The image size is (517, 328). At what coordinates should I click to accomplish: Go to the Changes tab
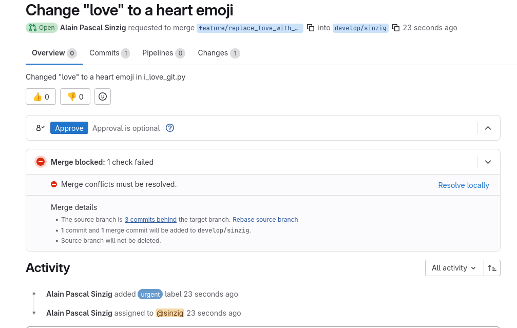(x=218, y=53)
